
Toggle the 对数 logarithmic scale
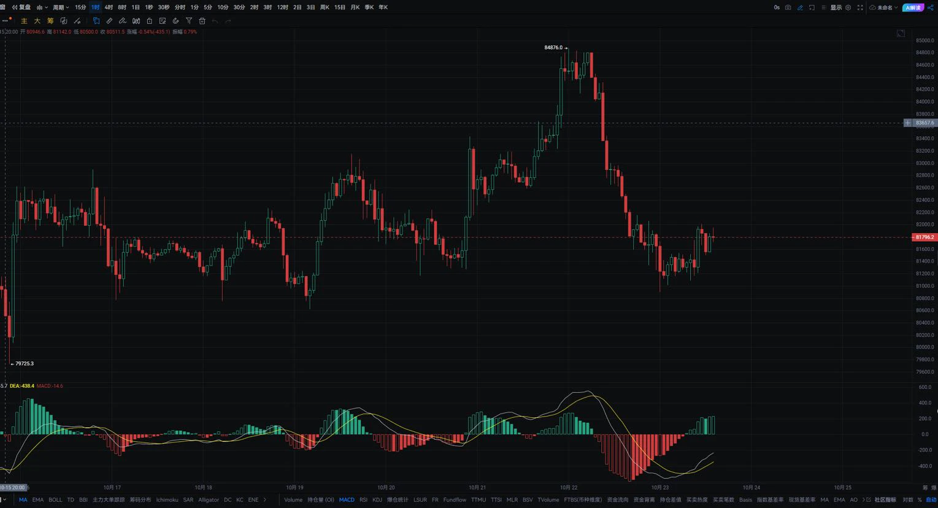[x=908, y=500]
